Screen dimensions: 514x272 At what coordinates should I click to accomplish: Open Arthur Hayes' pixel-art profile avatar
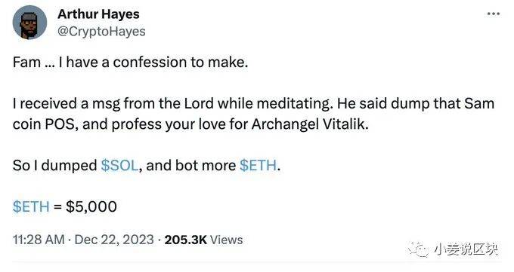[x=29, y=23]
